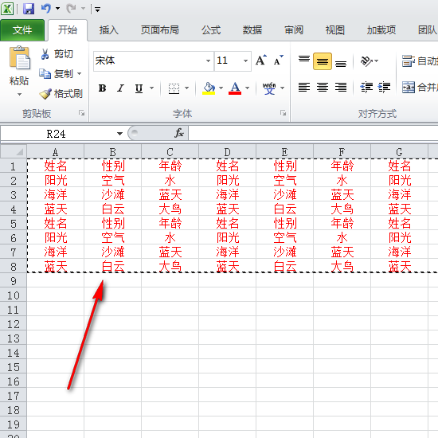Open the 宋体 font name dropdown

click(208, 61)
